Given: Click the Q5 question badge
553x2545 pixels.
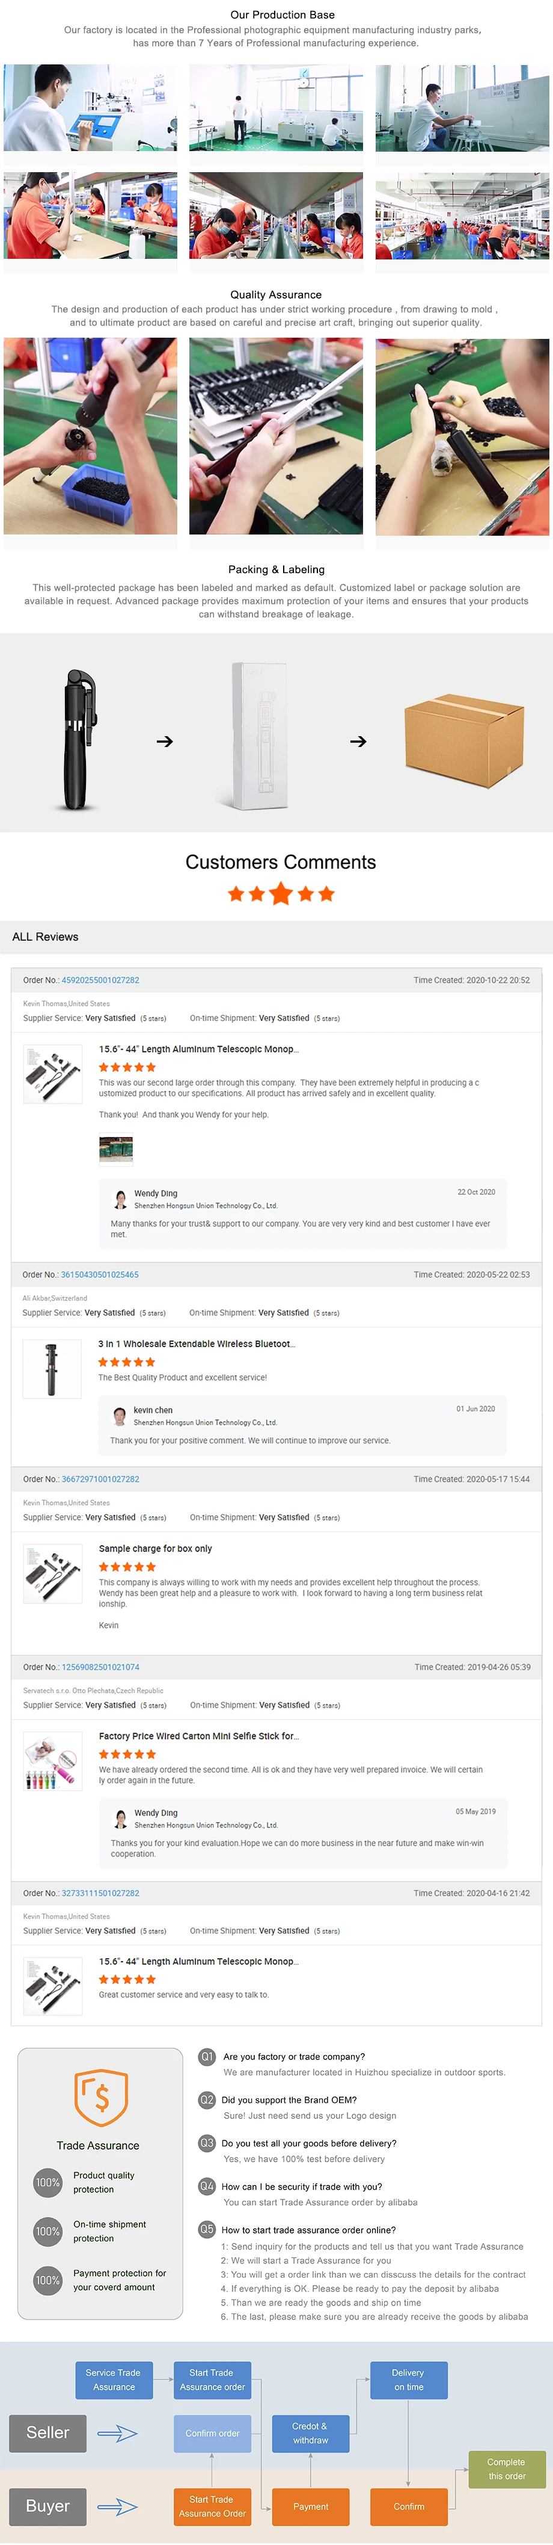Looking at the screenshot, I should pos(207,2229).
